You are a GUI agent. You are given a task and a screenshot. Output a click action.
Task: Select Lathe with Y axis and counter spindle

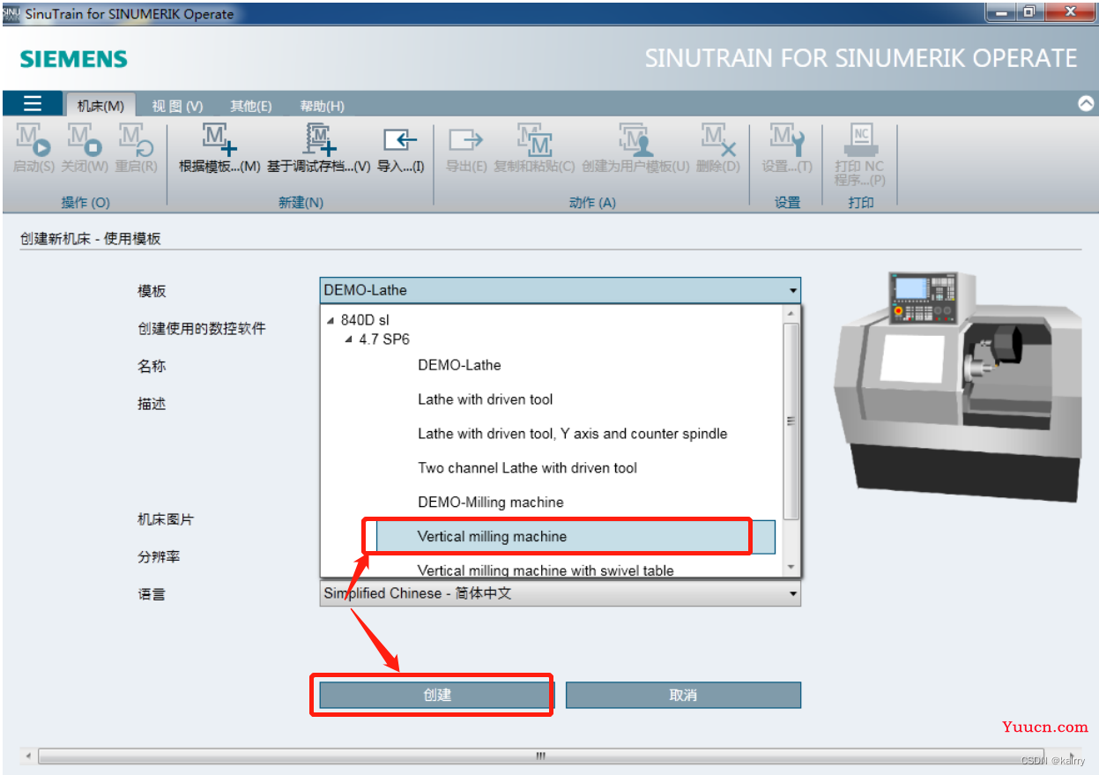(x=573, y=434)
